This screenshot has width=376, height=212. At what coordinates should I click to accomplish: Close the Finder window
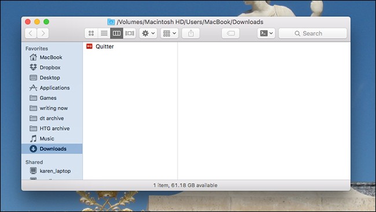28,22
